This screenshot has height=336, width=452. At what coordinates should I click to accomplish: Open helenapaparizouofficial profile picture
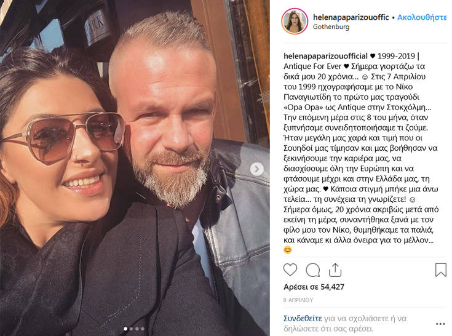[295, 22]
